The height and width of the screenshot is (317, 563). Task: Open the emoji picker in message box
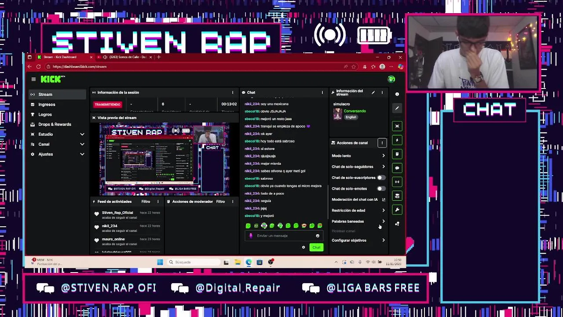(x=318, y=236)
